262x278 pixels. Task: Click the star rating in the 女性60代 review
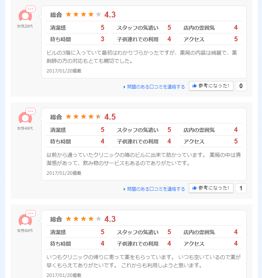(83, 219)
